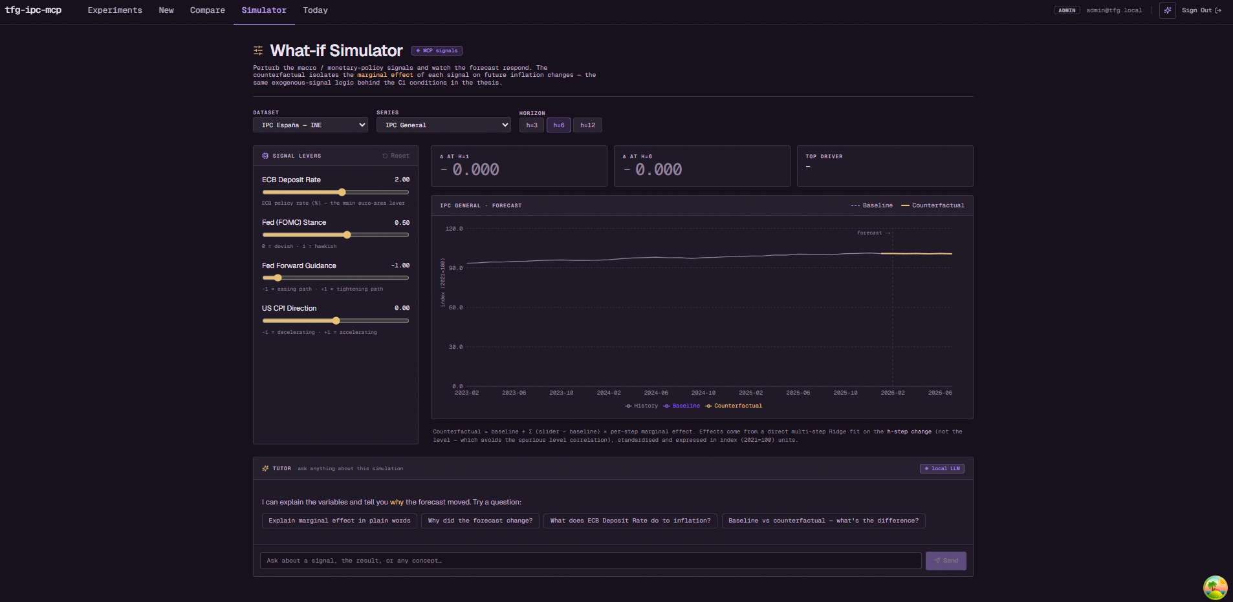Select horizon h=3
This screenshot has height=602, width=1233.
click(532, 125)
